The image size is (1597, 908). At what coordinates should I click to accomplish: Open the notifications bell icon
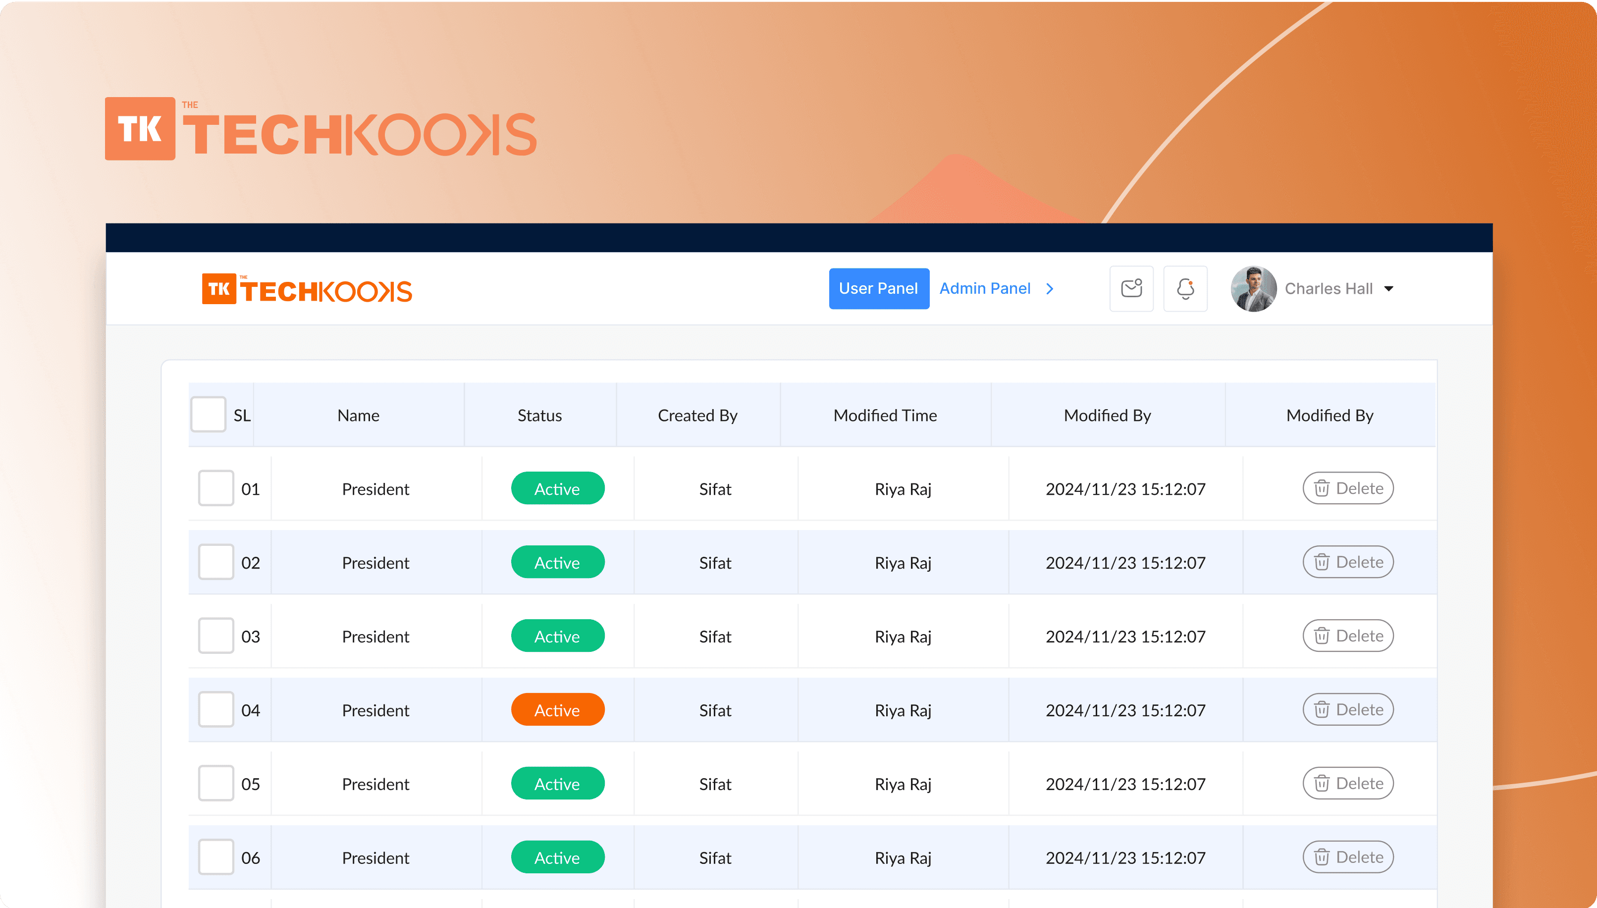[1185, 288]
